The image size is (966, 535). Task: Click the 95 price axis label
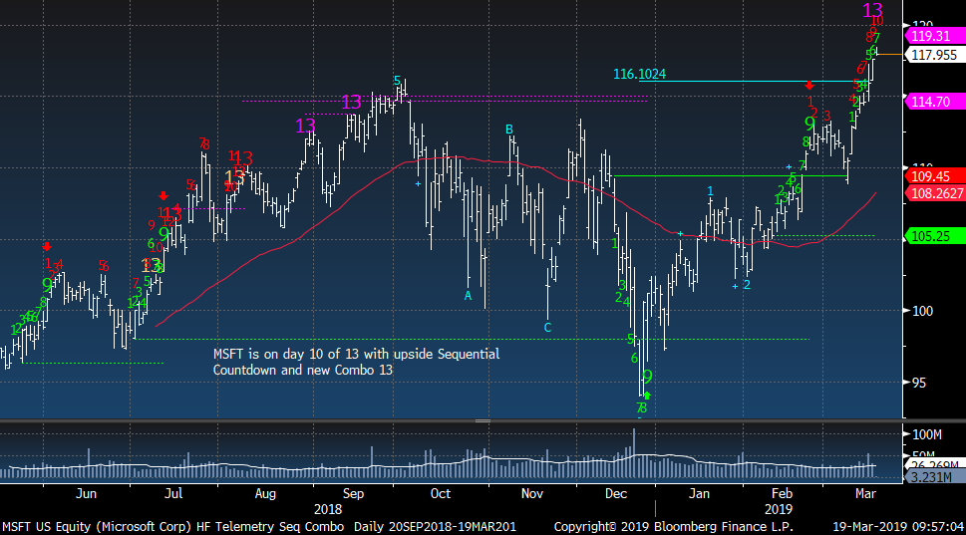point(918,383)
